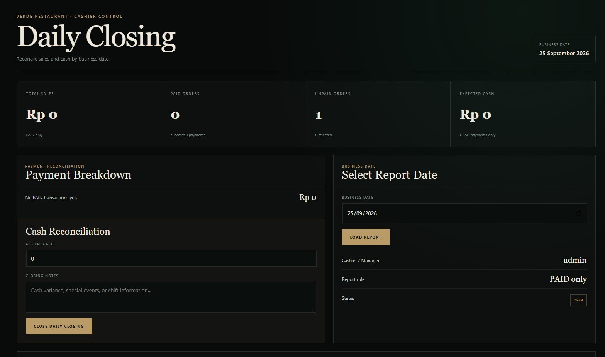Click the '0 rejected' text
Screen dimensions: 605x357
click(324, 135)
